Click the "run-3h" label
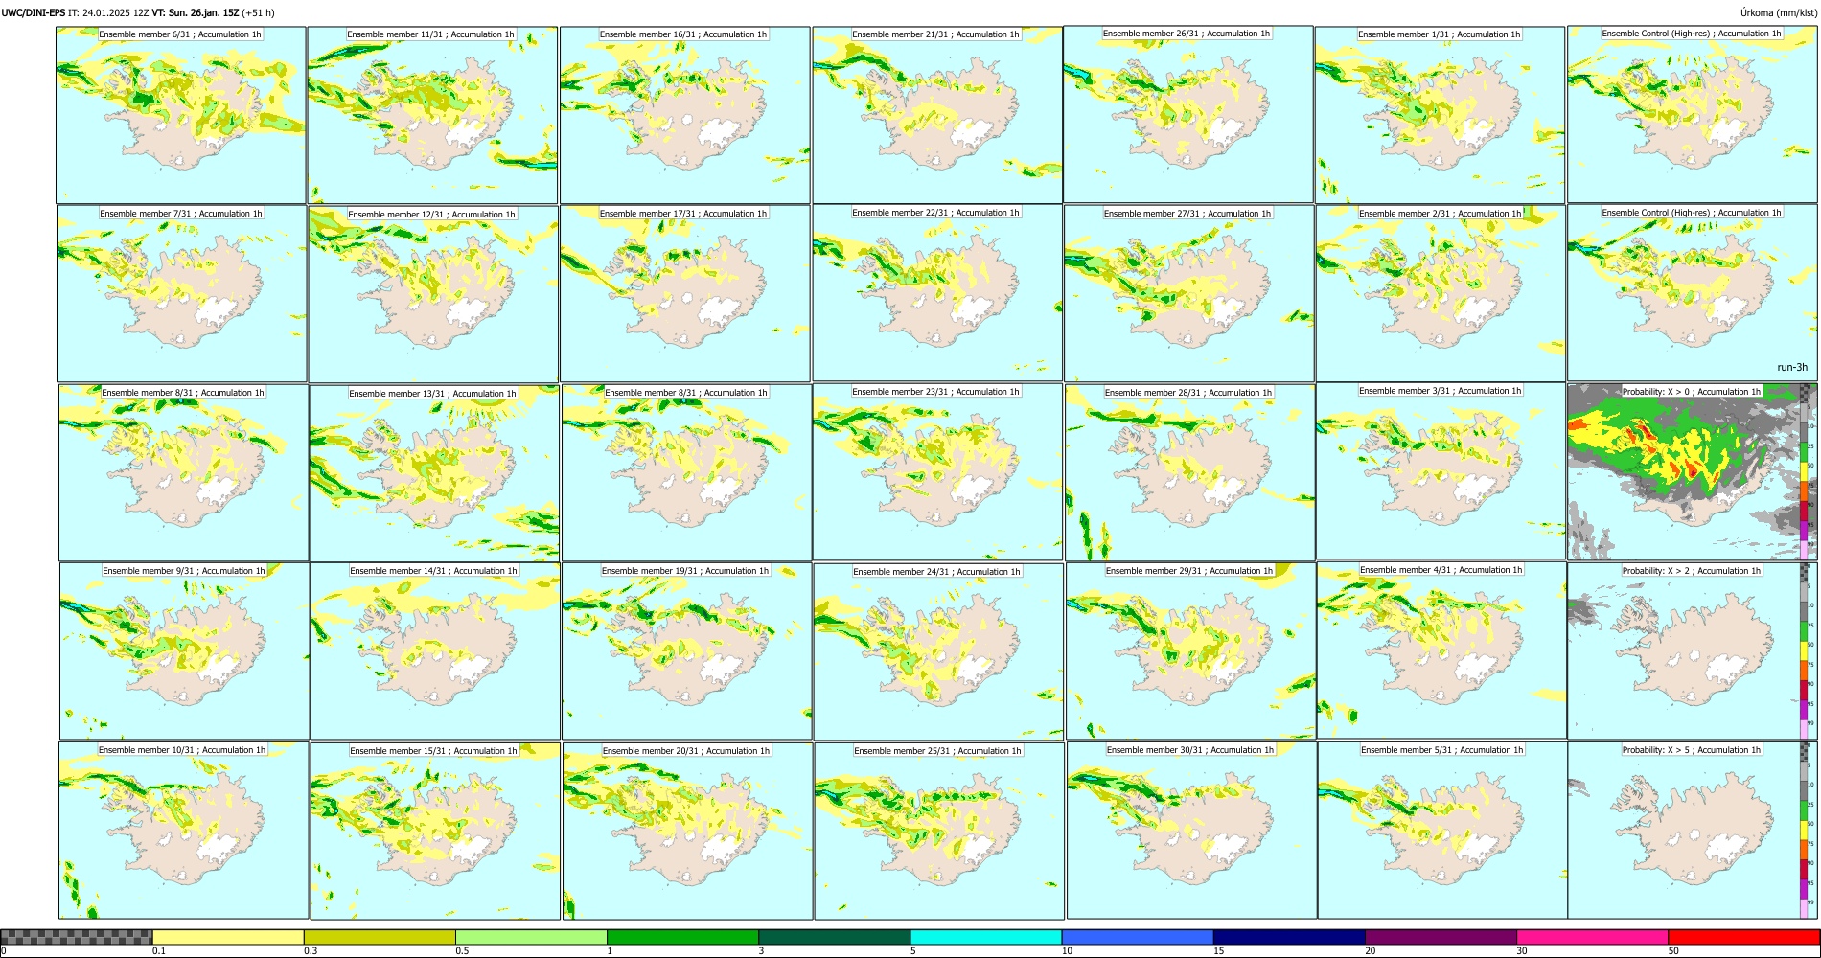The width and height of the screenshot is (1821, 958). pyautogui.click(x=1792, y=367)
